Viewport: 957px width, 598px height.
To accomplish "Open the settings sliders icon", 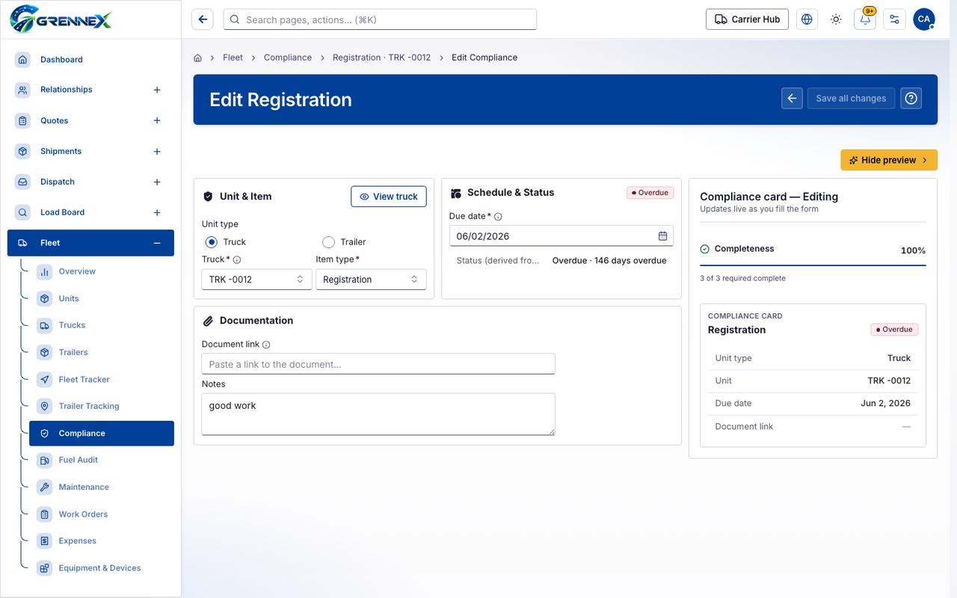I will 894,19.
